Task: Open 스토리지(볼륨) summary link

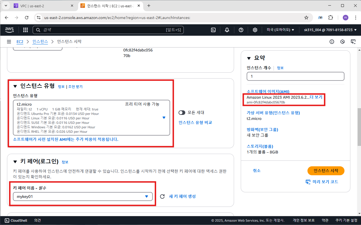Action: tap(260, 146)
